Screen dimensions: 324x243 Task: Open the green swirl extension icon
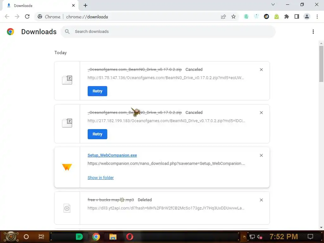246,16
